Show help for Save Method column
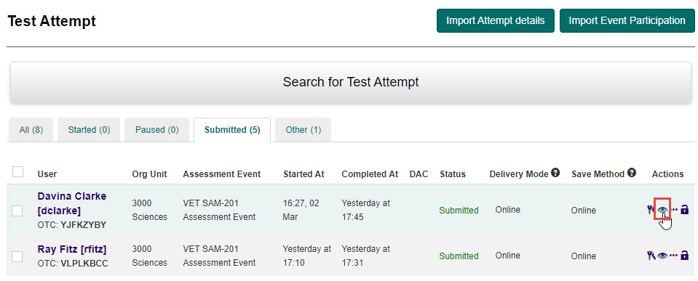 click(x=632, y=173)
